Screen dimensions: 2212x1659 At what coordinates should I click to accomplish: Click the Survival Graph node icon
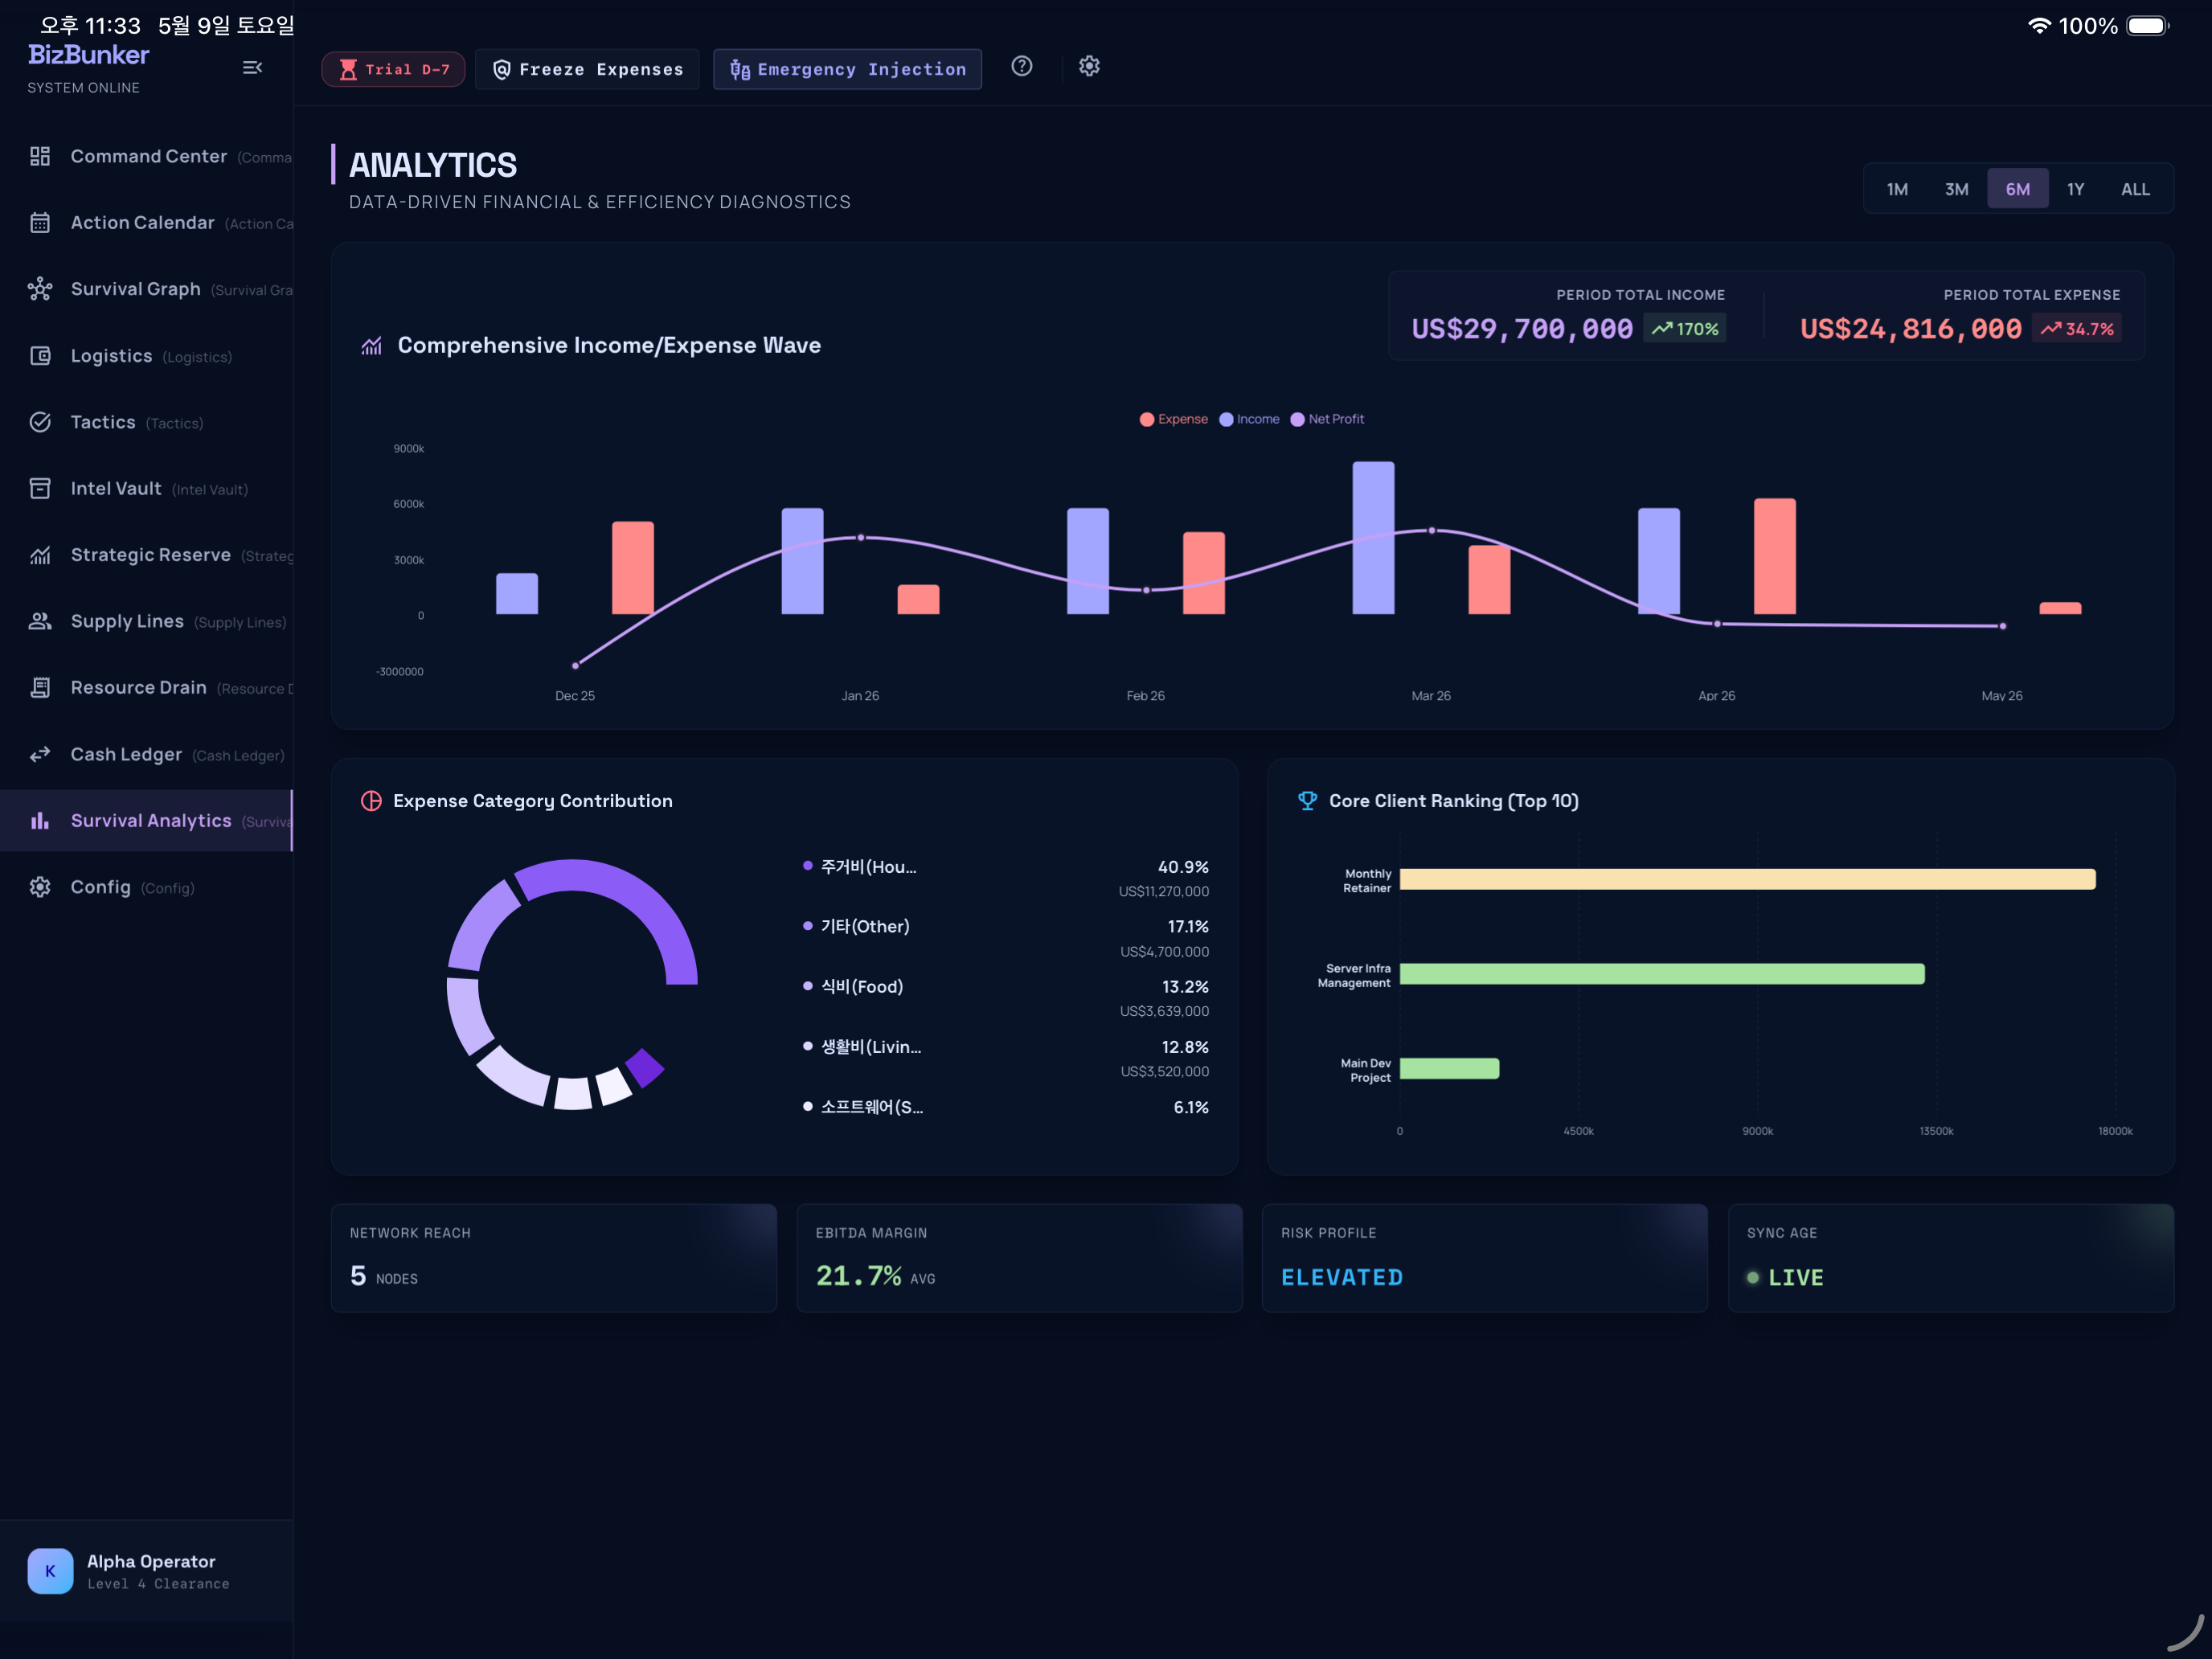tap(40, 289)
